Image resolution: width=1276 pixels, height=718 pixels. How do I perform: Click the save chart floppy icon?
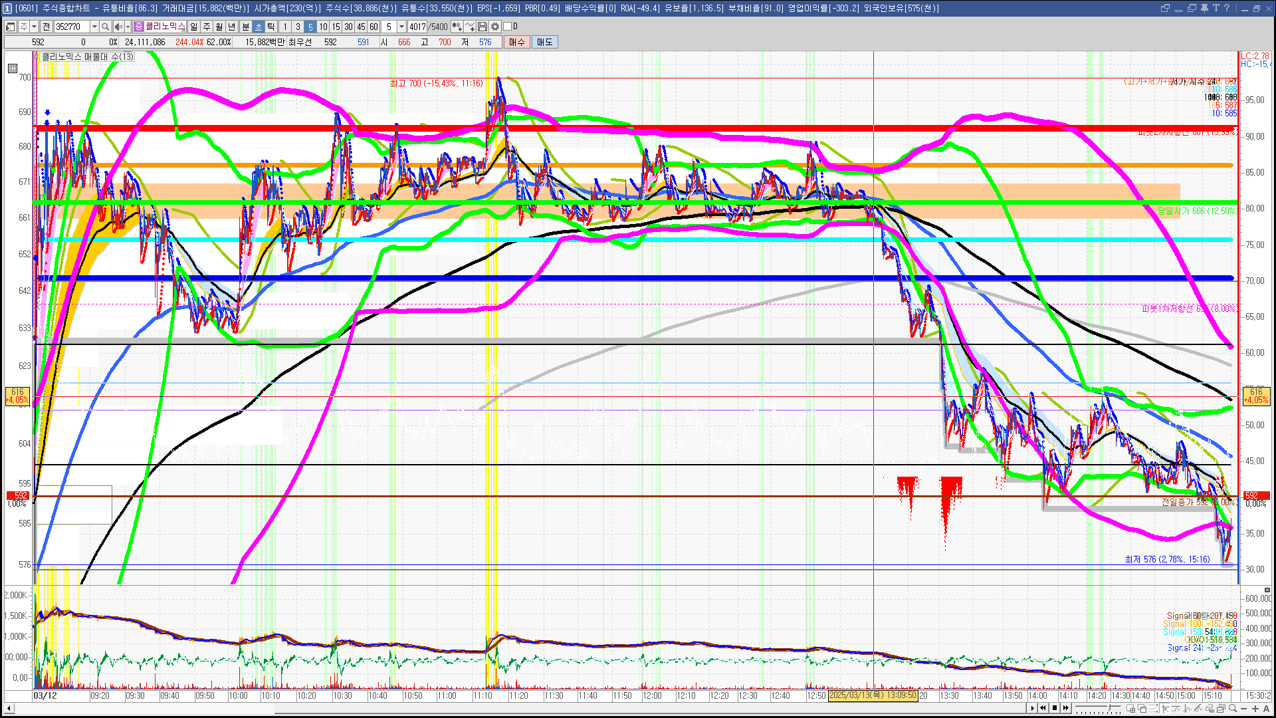[x=483, y=27]
